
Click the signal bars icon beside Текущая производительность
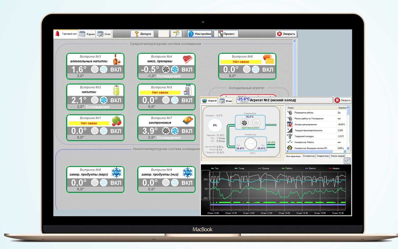[290, 130]
